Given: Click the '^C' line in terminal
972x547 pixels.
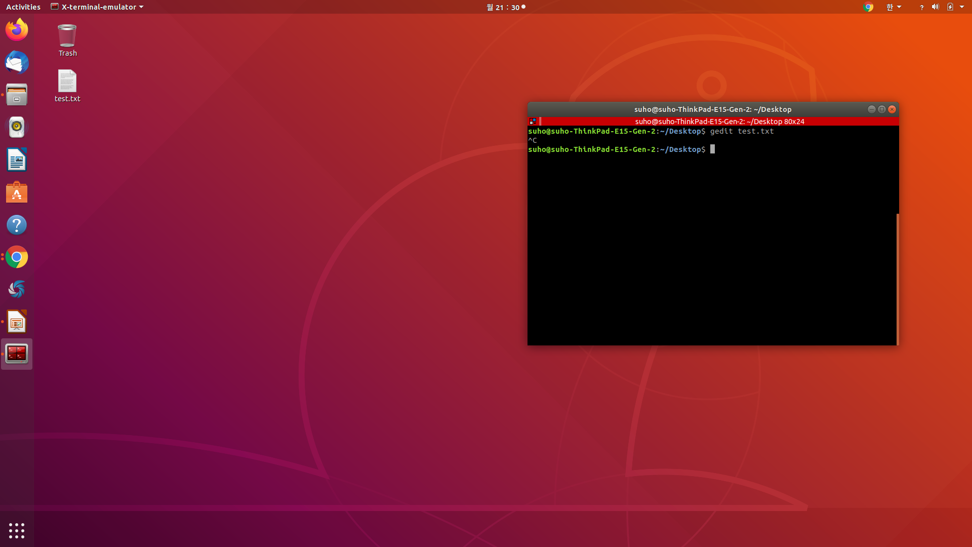Looking at the screenshot, I should 532,140.
